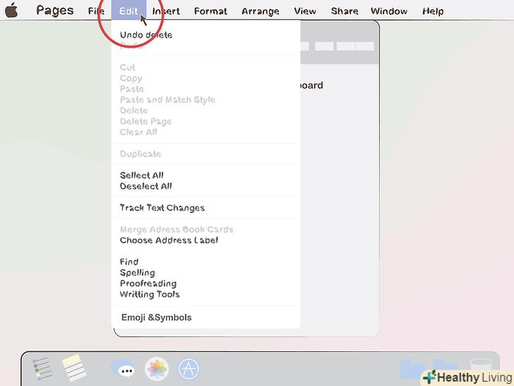Close the highlighted Edit menu

point(128,11)
